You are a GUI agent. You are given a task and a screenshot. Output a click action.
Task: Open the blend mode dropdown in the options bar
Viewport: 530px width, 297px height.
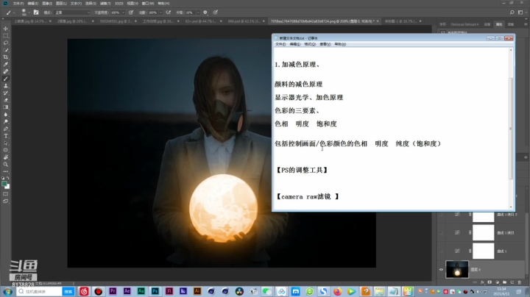point(72,12)
